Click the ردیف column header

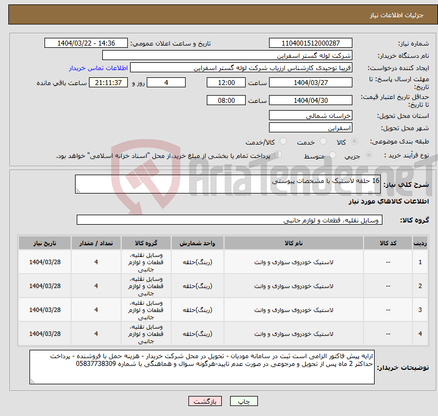[420, 243]
